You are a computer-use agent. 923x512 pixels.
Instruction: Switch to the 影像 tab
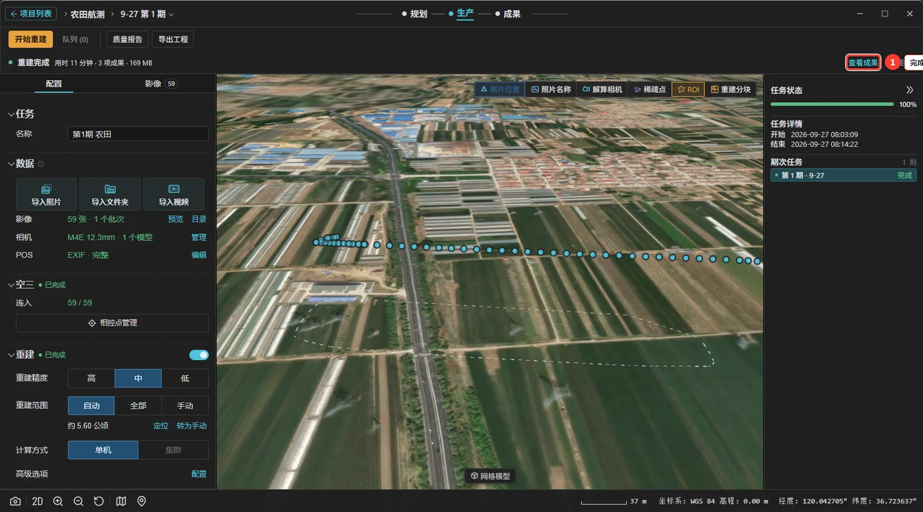coord(161,83)
